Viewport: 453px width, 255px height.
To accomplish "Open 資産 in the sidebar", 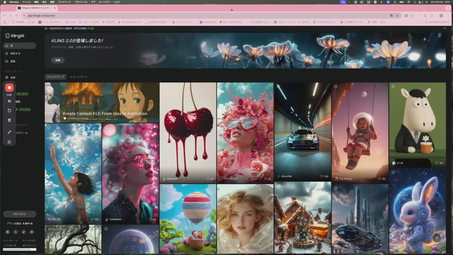I will [x=20, y=61].
